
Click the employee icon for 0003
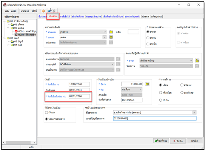pyautogui.click(x=16, y=35)
